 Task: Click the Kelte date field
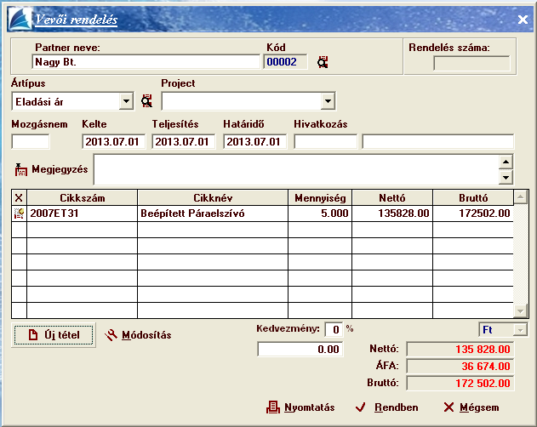click(x=114, y=141)
